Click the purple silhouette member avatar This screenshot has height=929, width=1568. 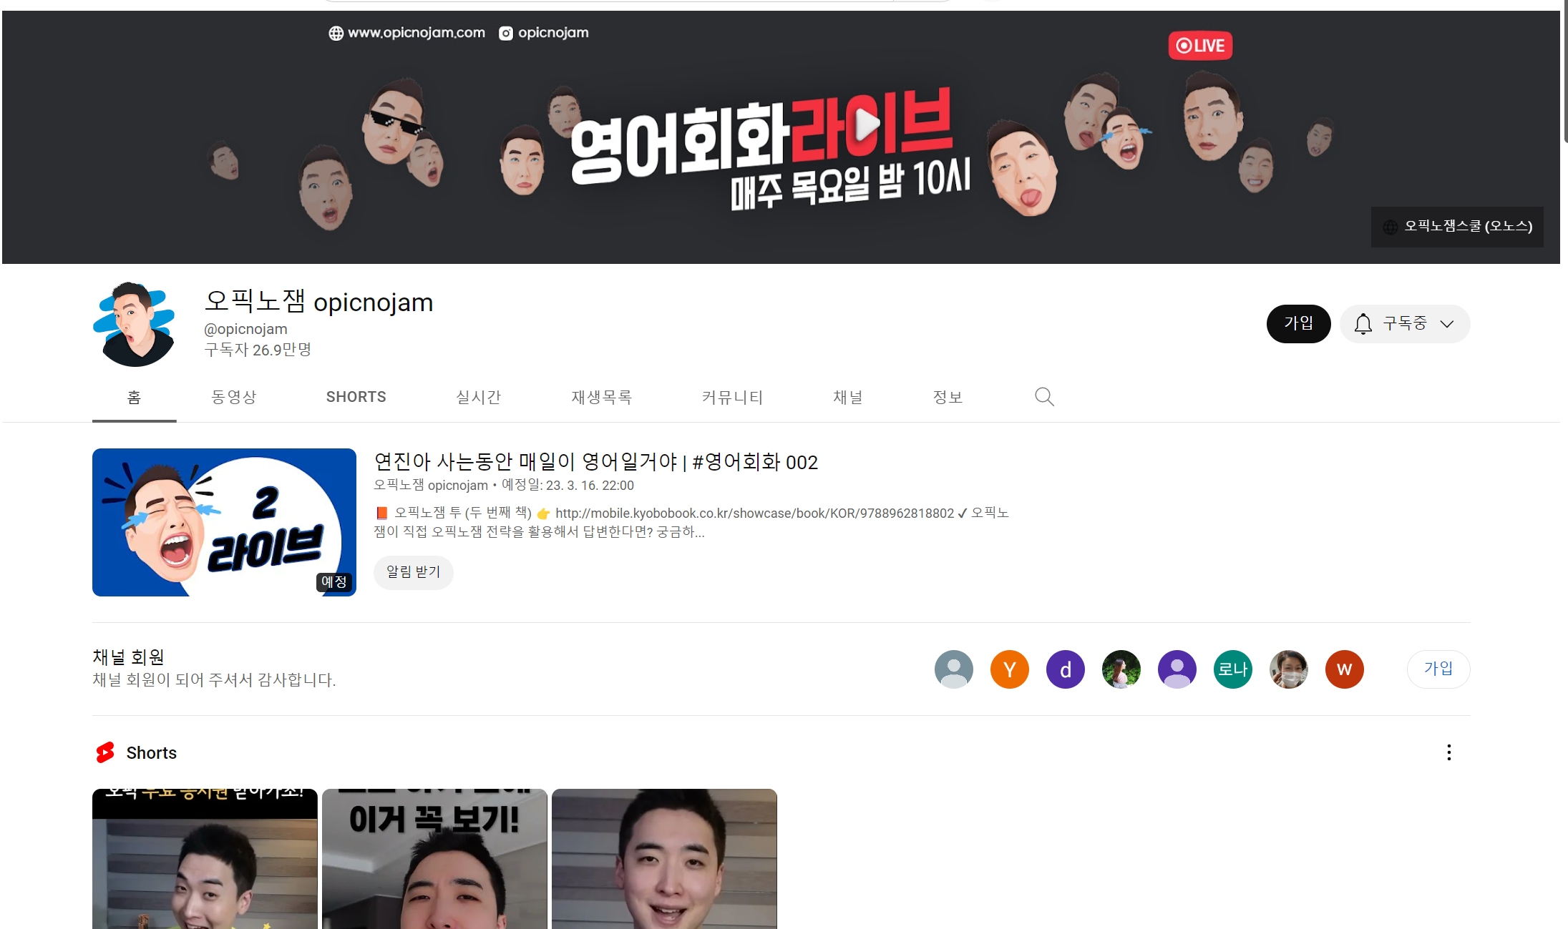coord(1177,669)
